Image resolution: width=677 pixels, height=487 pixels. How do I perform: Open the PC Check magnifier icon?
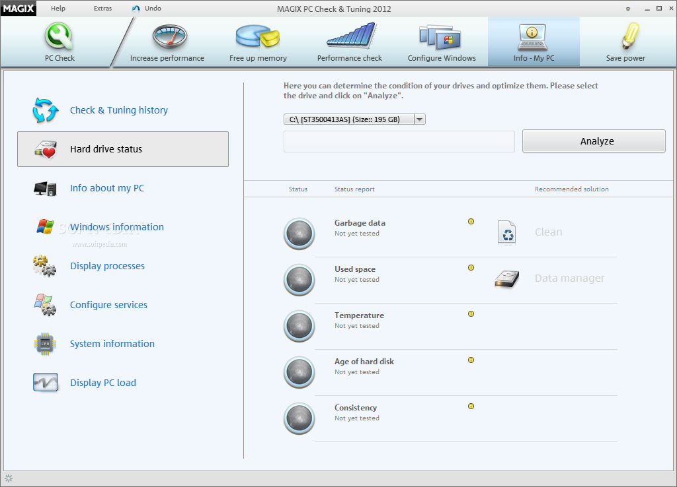pos(59,37)
